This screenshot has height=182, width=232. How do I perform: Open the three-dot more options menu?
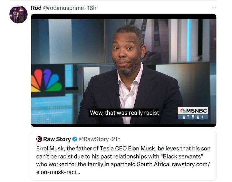coord(213,8)
